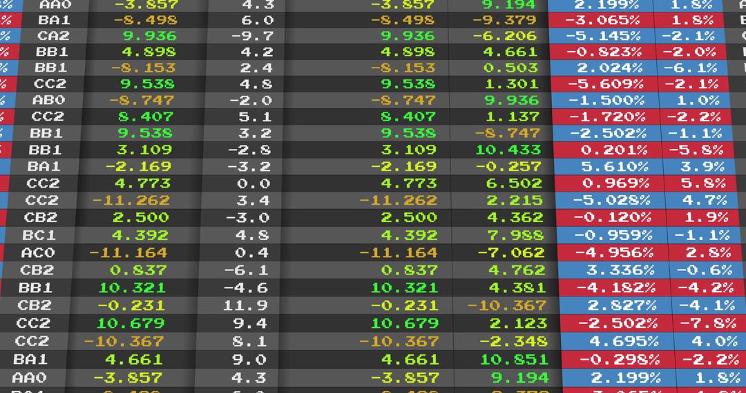Select the -3.065% red cell
This screenshot has width=746, height=393.
602,21
